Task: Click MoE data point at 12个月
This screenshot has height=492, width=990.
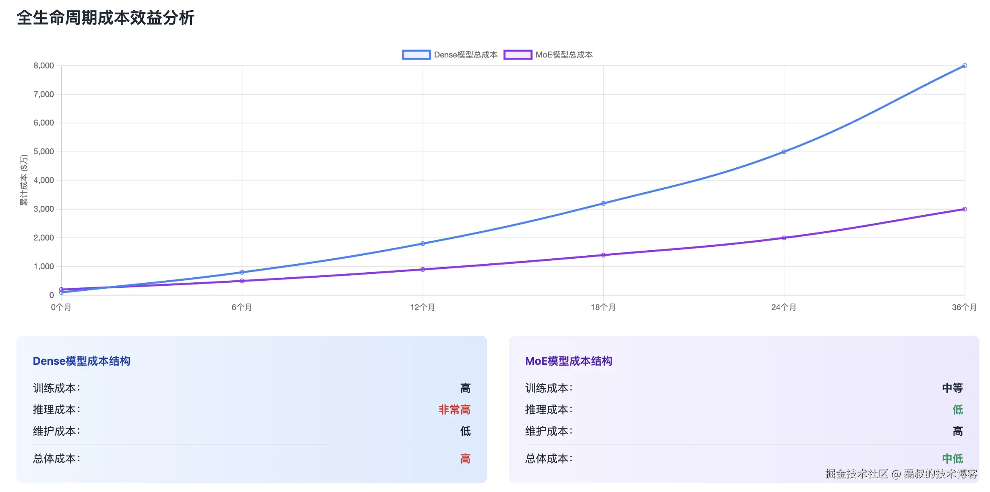Action: pos(423,269)
